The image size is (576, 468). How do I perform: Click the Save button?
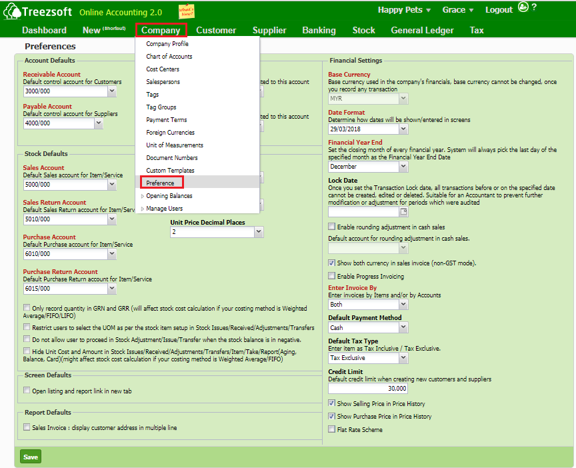[x=30, y=457]
